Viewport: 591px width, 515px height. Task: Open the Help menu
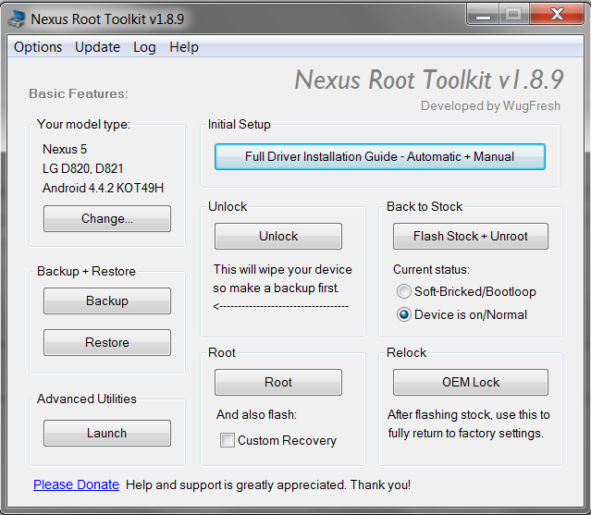click(184, 47)
